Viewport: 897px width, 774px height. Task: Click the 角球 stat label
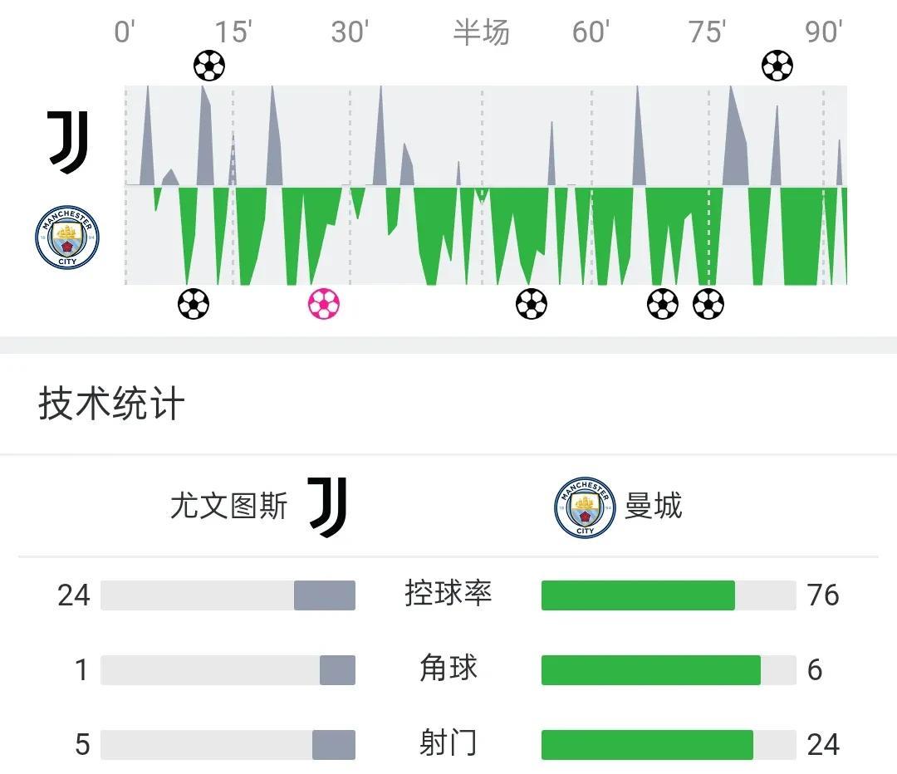(x=448, y=669)
